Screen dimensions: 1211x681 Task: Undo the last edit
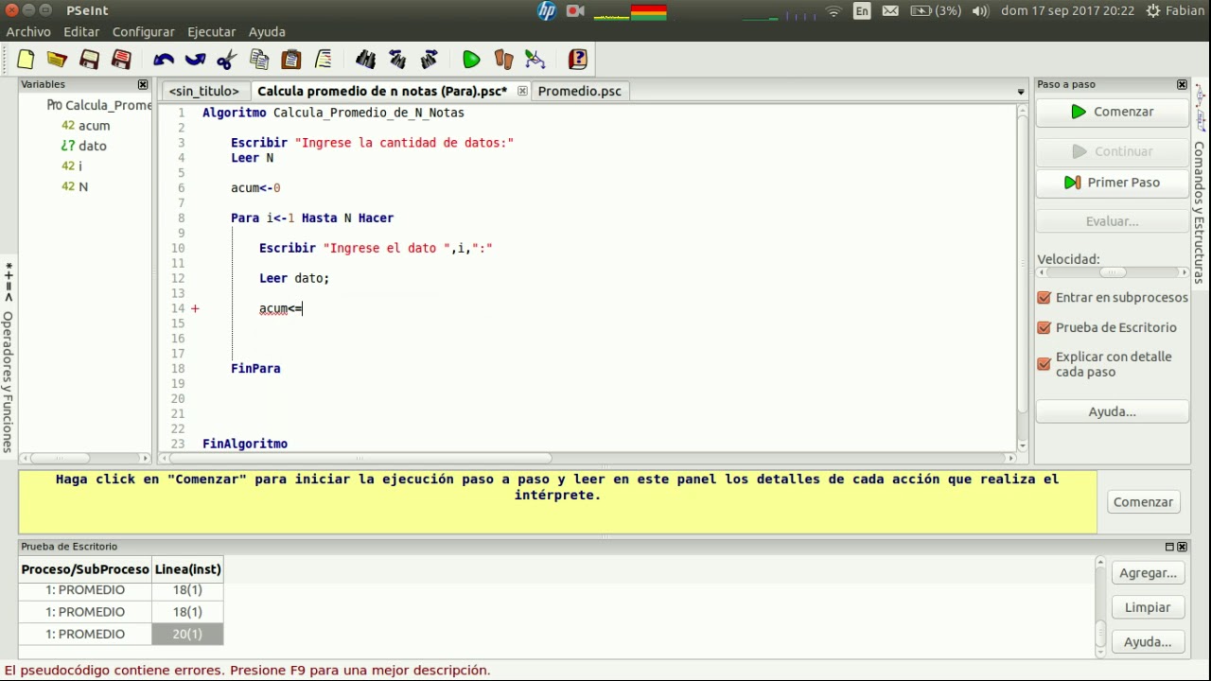(x=164, y=60)
